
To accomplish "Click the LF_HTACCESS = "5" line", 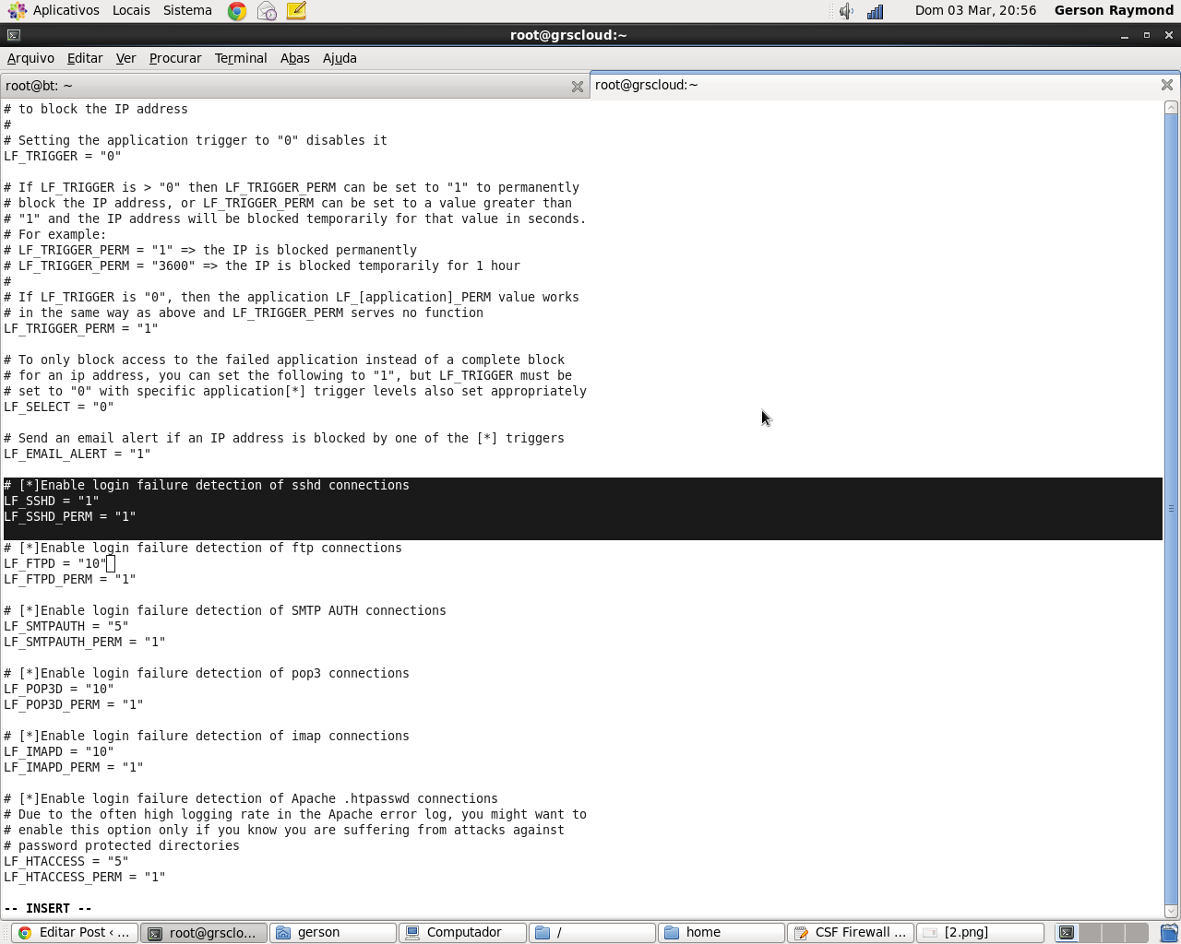I will coord(66,861).
